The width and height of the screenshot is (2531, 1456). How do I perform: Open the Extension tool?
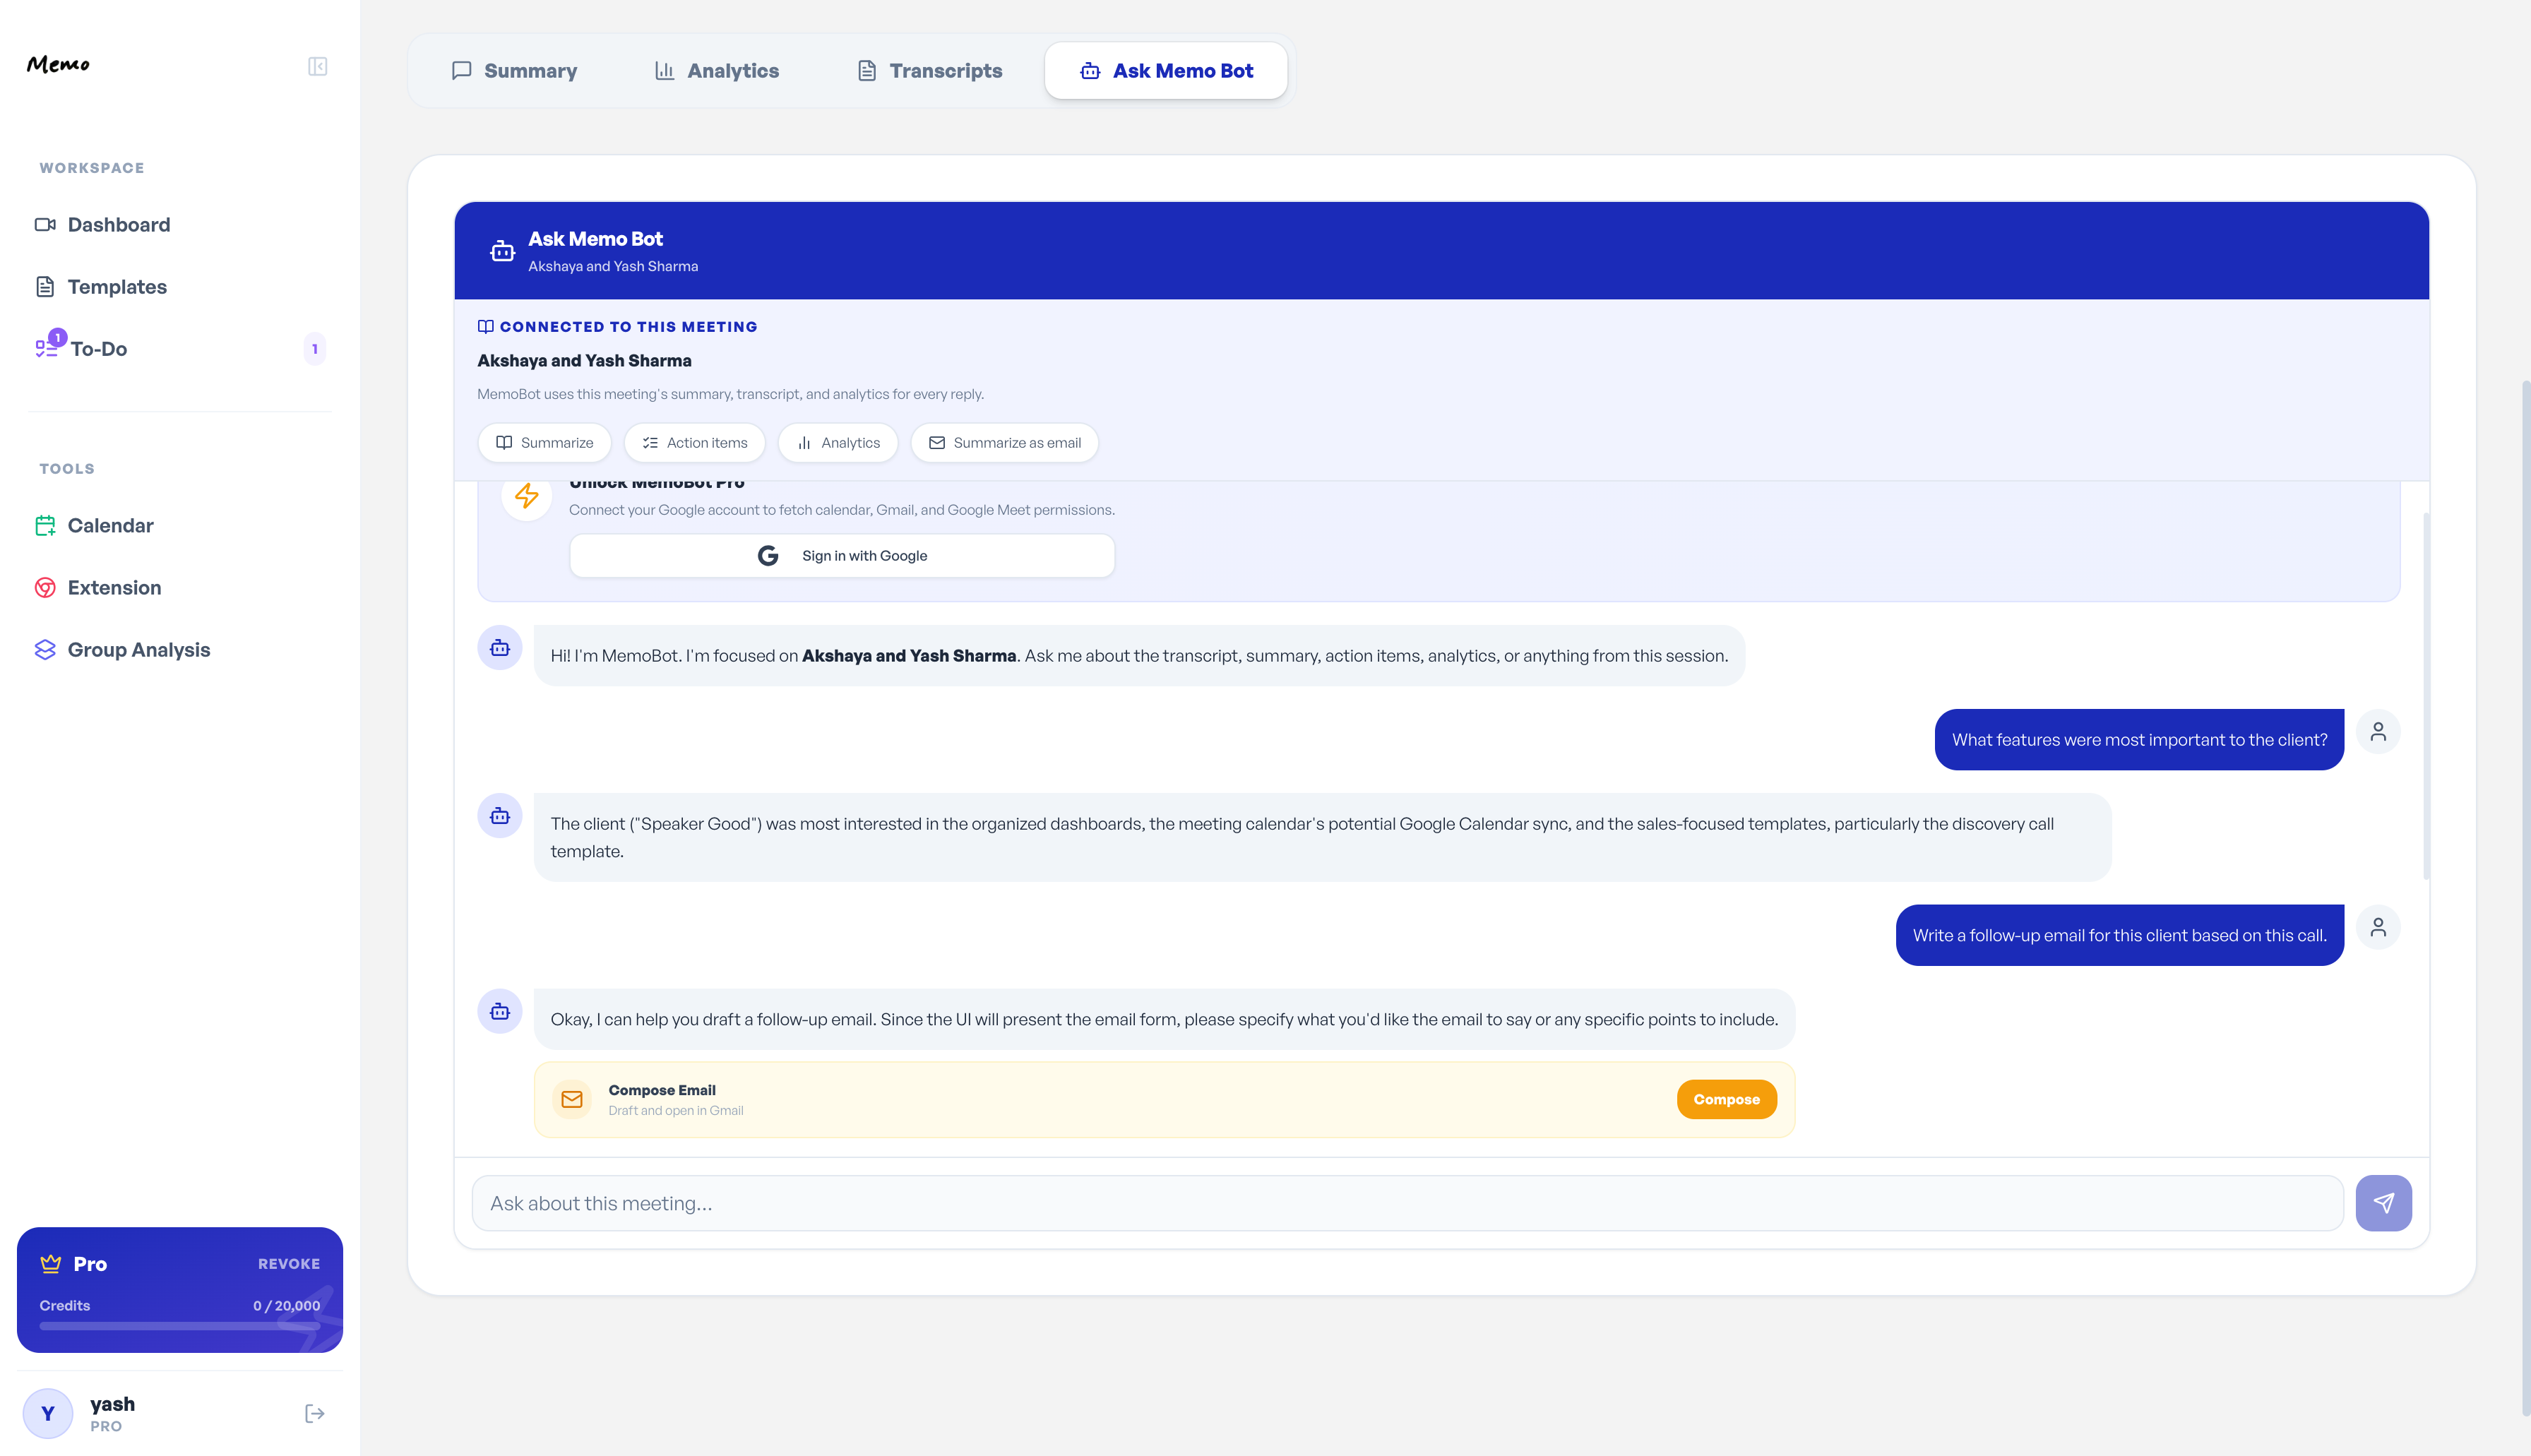tap(114, 588)
